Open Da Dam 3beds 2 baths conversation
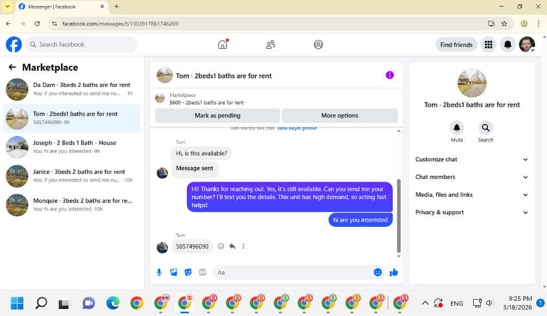The height and width of the screenshot is (316, 547). tap(72, 89)
